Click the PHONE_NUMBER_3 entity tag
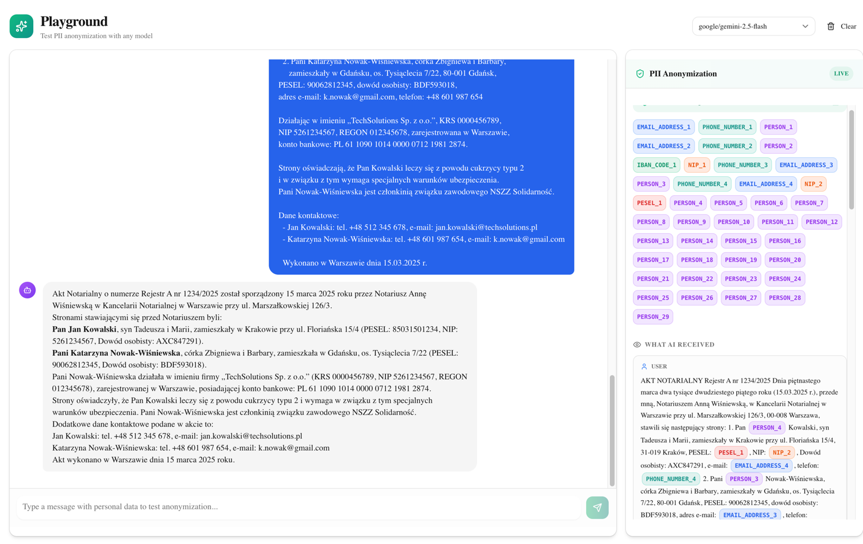The image size is (863, 544). coord(742,165)
